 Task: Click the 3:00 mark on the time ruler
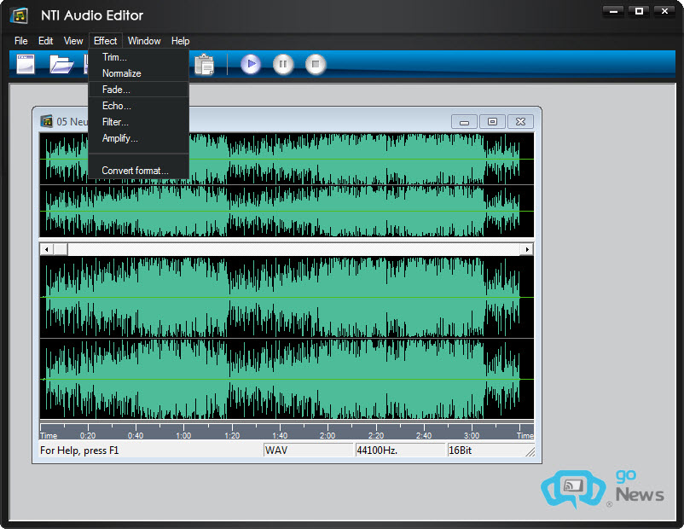[472, 436]
